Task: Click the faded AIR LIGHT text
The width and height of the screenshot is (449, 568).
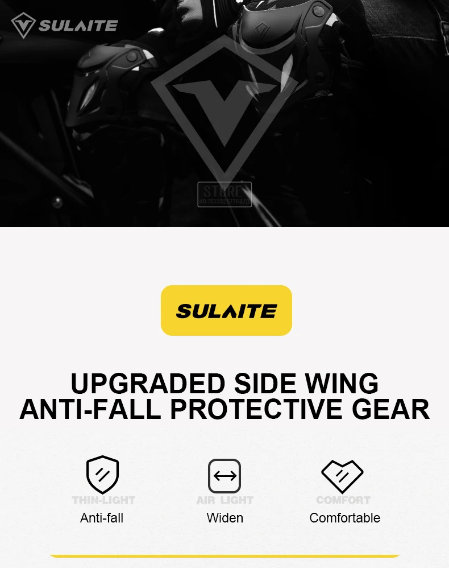Action: [224, 500]
